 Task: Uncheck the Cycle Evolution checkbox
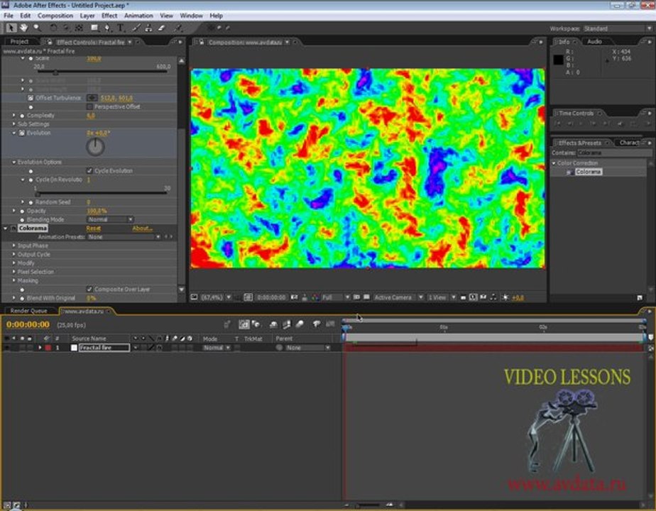pos(89,170)
